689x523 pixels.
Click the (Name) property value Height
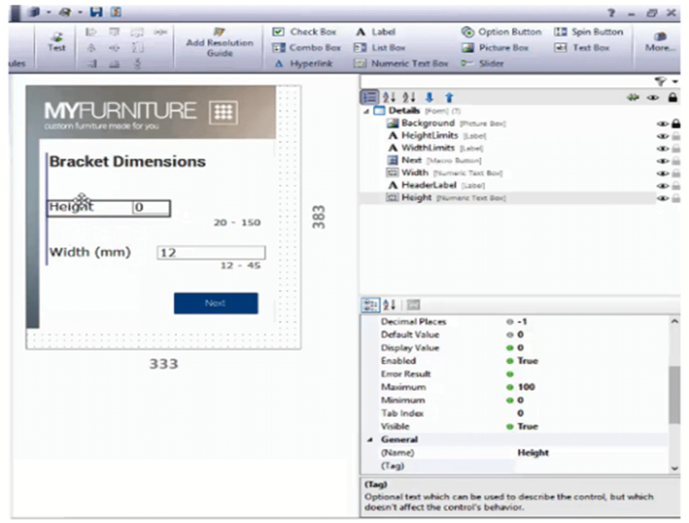tap(533, 453)
